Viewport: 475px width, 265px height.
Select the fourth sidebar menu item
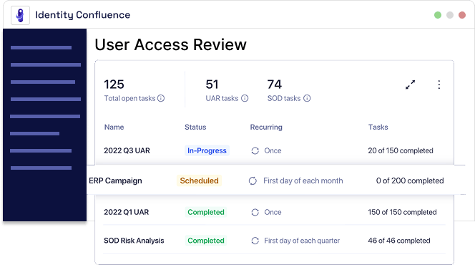[x=46, y=99]
